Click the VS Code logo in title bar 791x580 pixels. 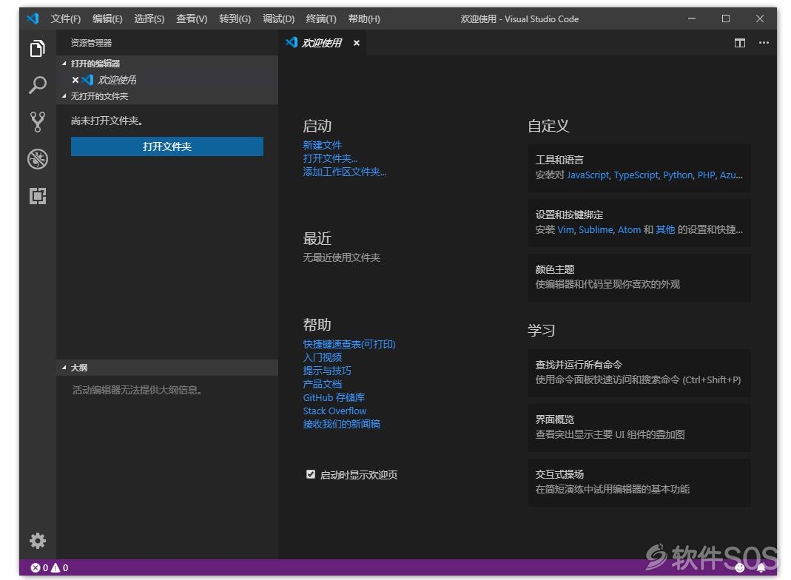pyautogui.click(x=33, y=18)
